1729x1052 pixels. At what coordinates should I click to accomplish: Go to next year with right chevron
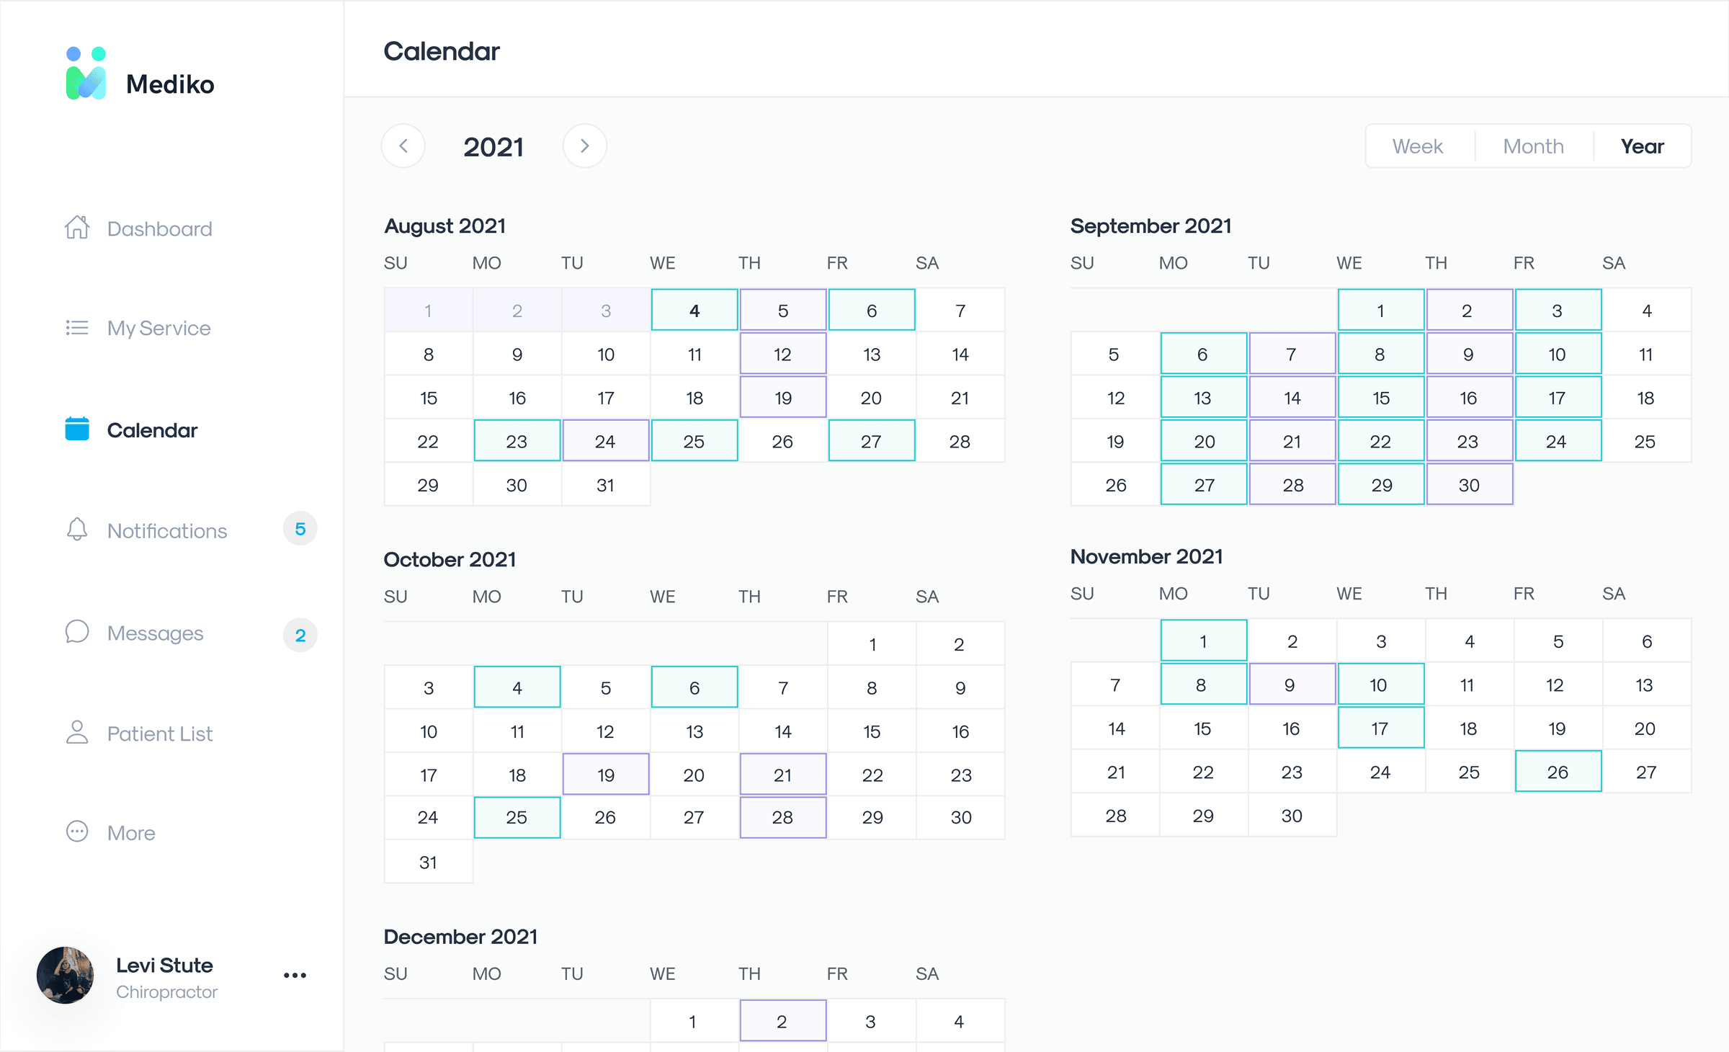(x=584, y=146)
